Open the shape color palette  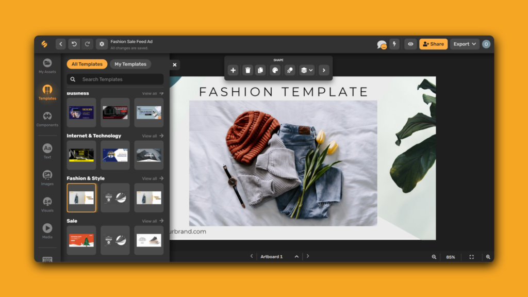(275, 70)
